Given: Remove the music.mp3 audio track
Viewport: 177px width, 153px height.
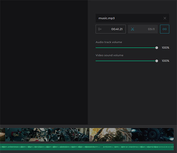Looking at the screenshot, I should click(165, 18).
